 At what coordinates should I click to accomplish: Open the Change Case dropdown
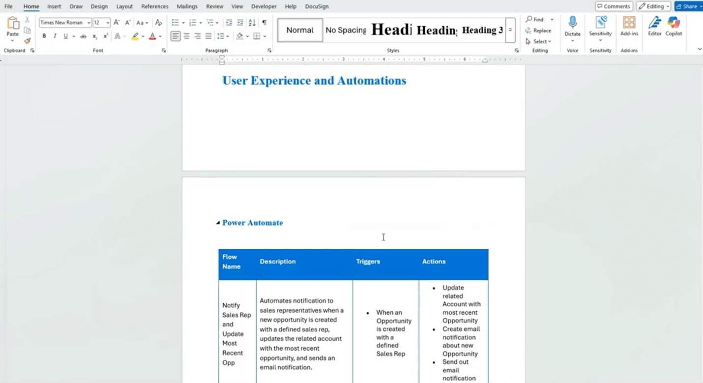point(143,23)
